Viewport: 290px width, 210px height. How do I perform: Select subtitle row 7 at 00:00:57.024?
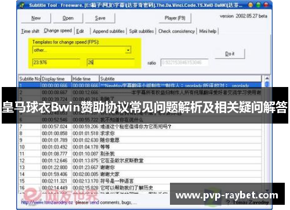click(140, 126)
